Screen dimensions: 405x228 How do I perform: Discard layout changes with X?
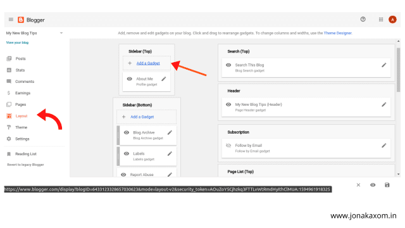[x=358, y=185]
